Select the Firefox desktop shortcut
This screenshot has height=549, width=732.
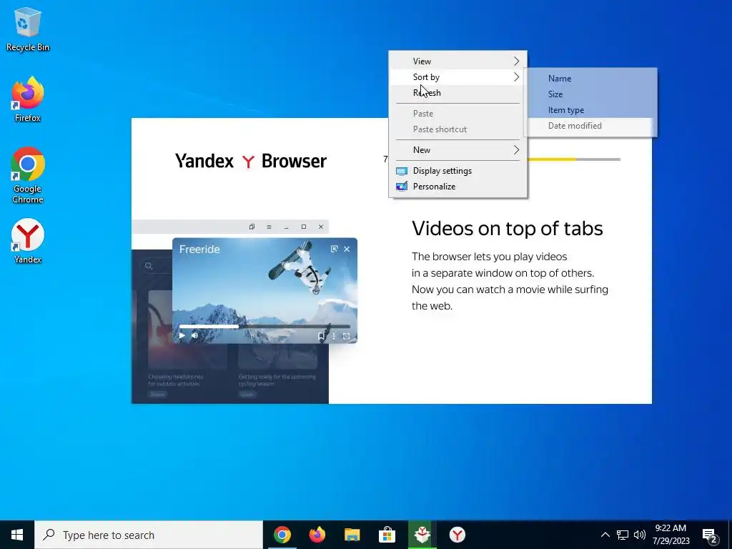point(28,99)
